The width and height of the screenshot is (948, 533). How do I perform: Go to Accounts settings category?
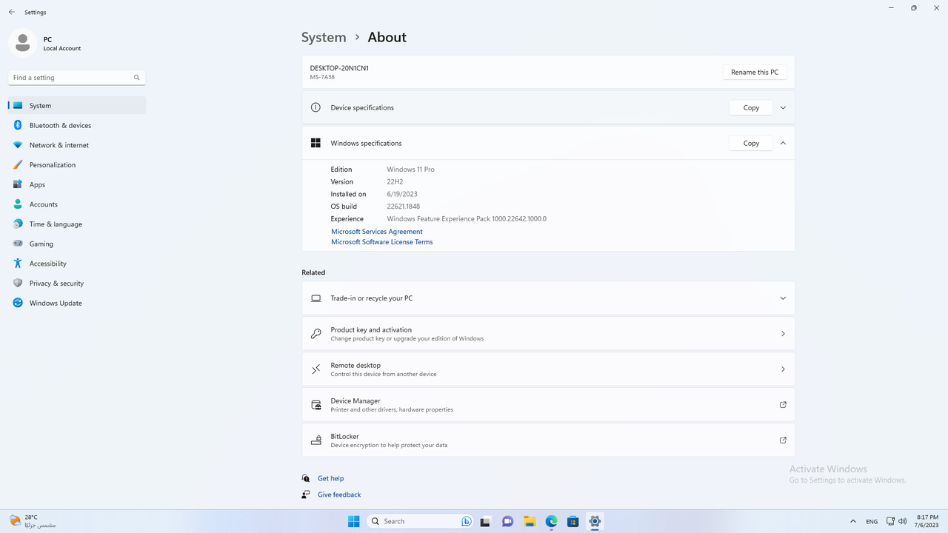[x=77, y=204]
